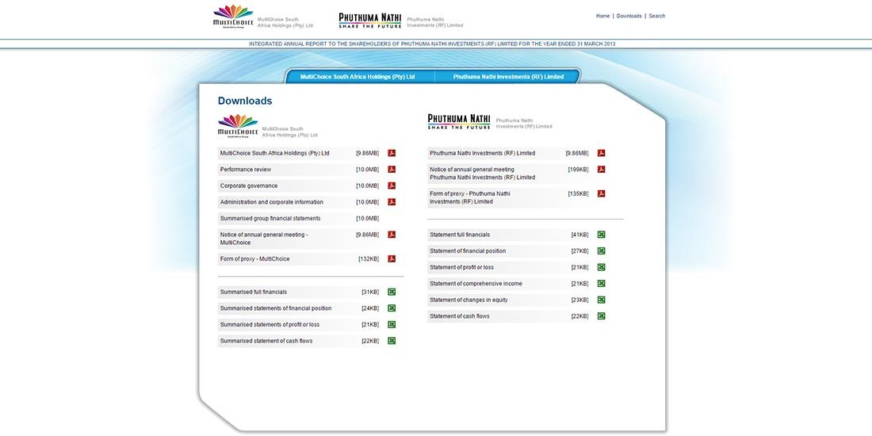
Task: Click [41KB] size for Statement full financials
Action: (579, 235)
